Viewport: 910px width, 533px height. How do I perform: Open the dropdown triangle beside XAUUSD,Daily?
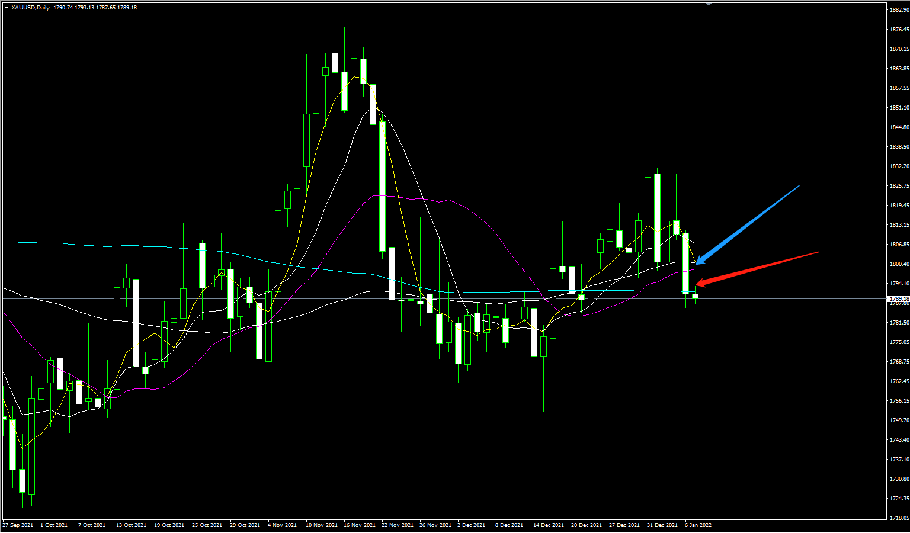click(x=7, y=8)
